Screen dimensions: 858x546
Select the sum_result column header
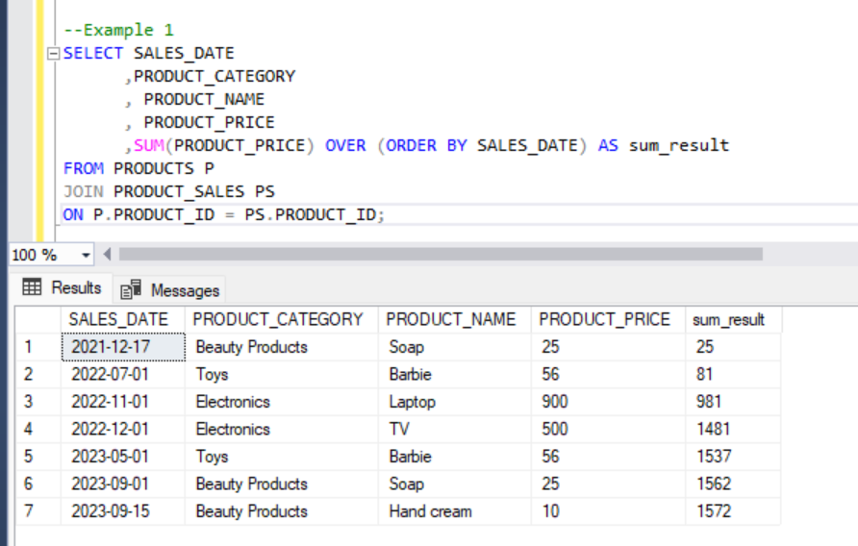pyautogui.click(x=729, y=319)
